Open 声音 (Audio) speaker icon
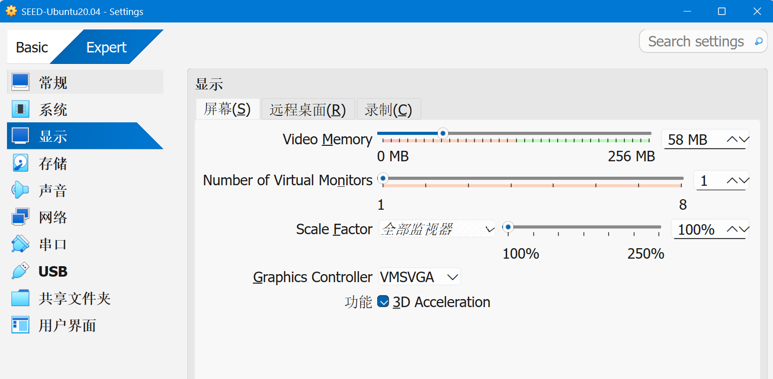Screen dimensions: 773x379 tap(20, 190)
